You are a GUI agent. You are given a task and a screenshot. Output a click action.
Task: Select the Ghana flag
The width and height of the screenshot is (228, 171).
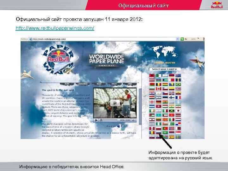(x=165, y=102)
